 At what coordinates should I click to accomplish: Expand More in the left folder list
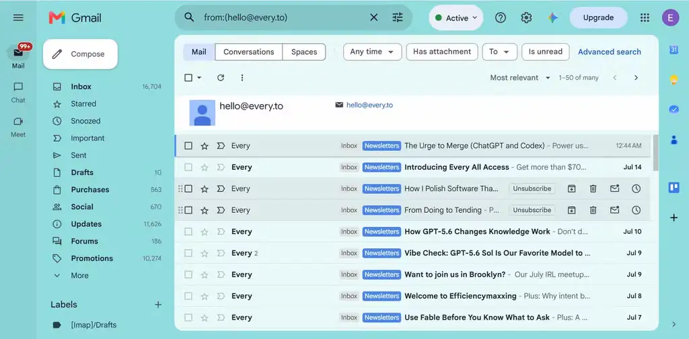point(79,275)
